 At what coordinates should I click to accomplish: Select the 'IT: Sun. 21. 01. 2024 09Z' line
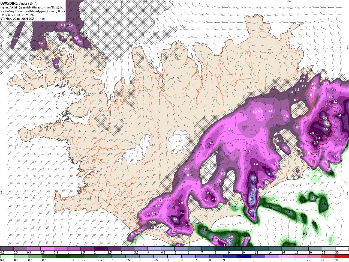click(17, 15)
